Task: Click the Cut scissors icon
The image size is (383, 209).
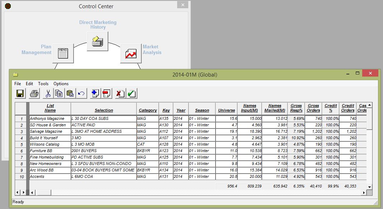Action: pyautogui.click(x=48, y=93)
